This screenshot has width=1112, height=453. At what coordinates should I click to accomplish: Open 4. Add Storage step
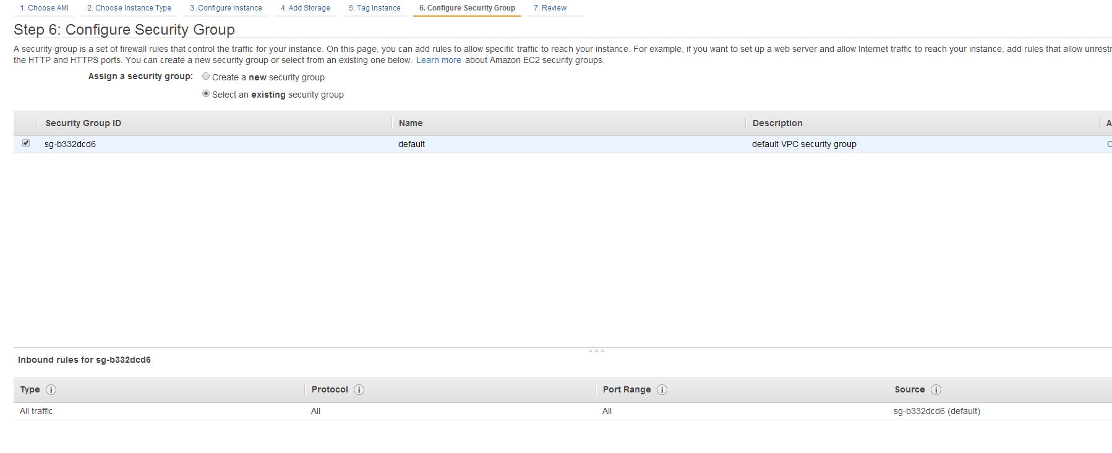coord(306,8)
